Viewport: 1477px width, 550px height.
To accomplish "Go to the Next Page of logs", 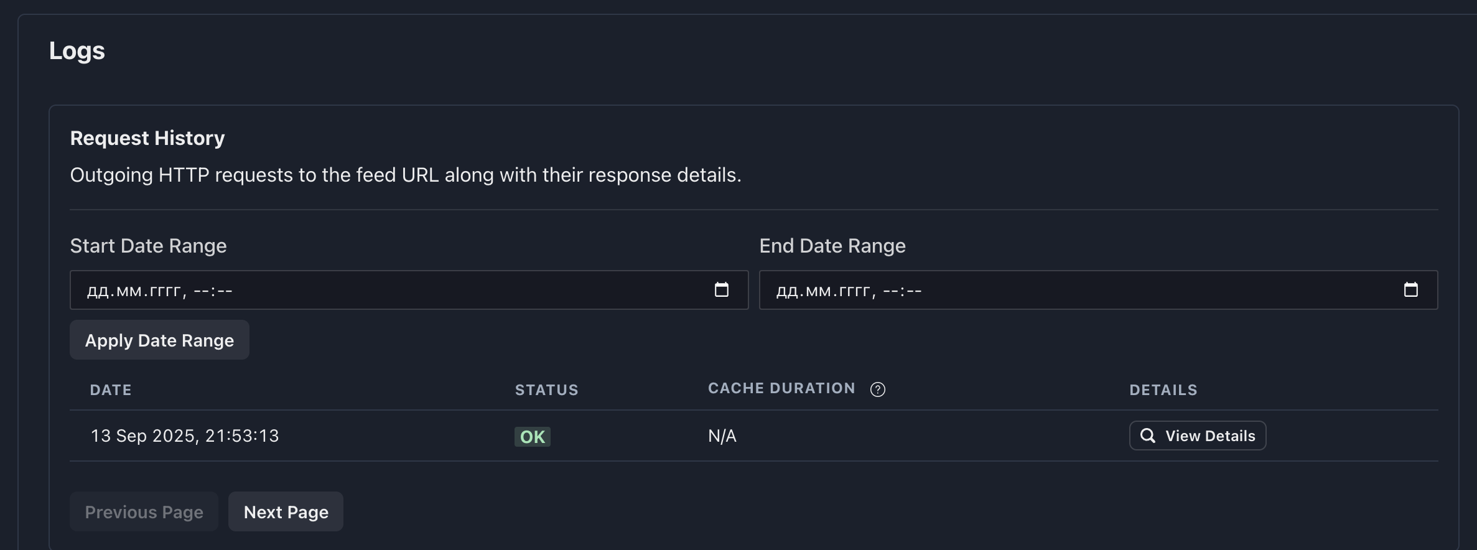I will tap(286, 511).
